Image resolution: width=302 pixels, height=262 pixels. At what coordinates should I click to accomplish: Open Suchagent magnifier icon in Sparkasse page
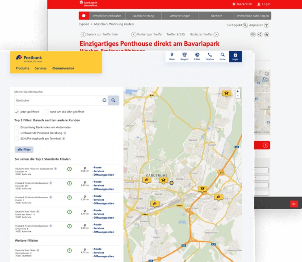245,25
